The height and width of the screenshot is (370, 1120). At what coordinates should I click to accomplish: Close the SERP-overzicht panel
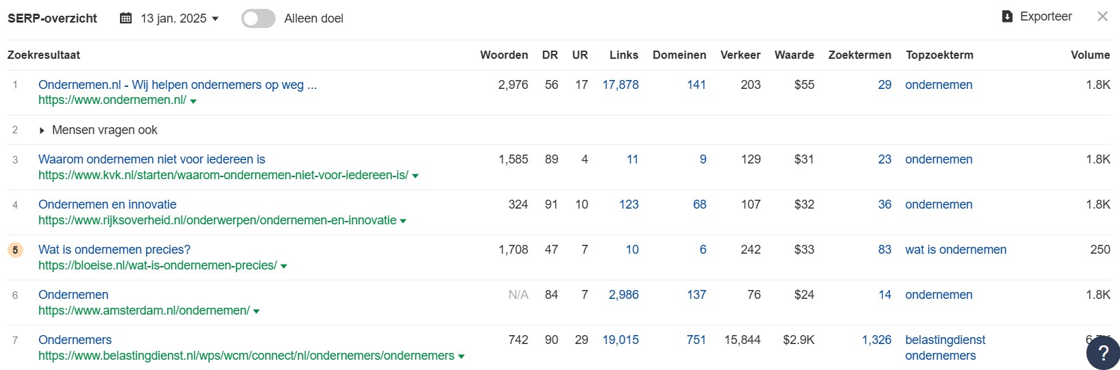[x=1102, y=16]
